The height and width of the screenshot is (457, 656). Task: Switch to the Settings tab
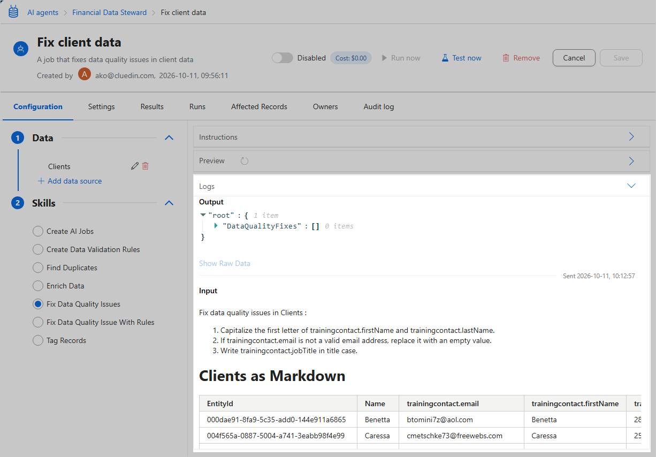pos(102,106)
